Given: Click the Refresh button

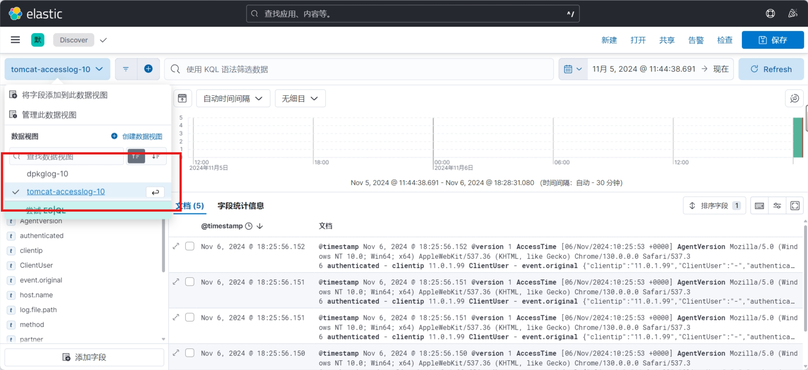Looking at the screenshot, I should pyautogui.click(x=771, y=69).
